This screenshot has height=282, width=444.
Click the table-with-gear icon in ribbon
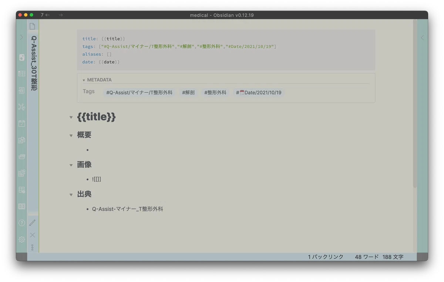click(x=22, y=190)
